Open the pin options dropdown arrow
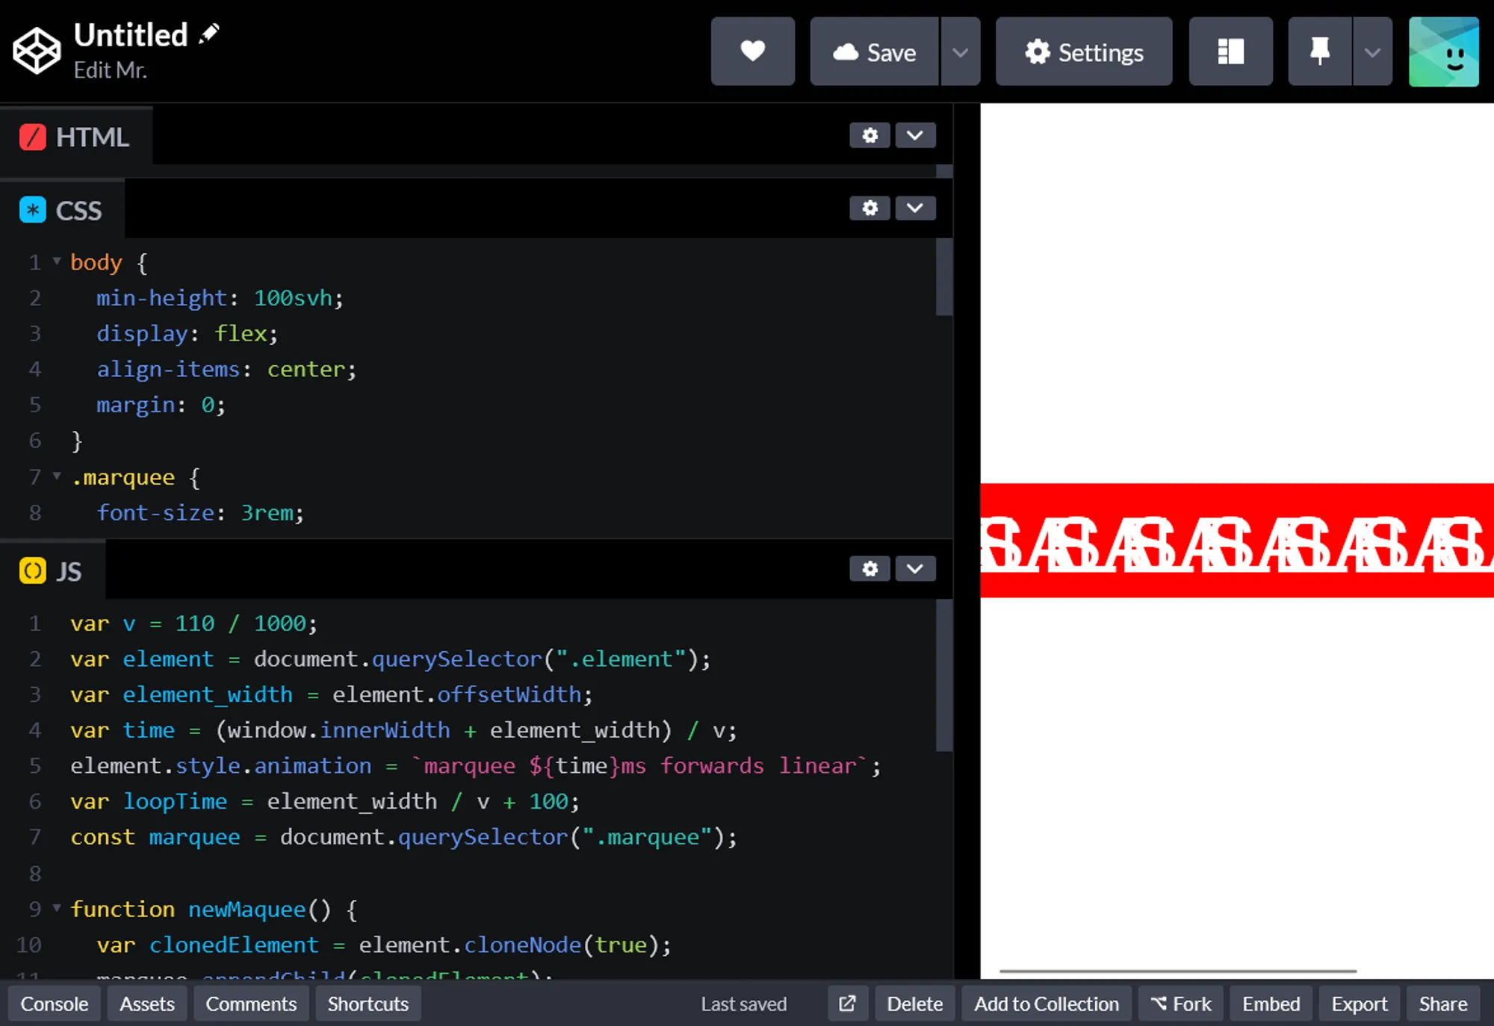1494x1026 pixels. 1372,52
